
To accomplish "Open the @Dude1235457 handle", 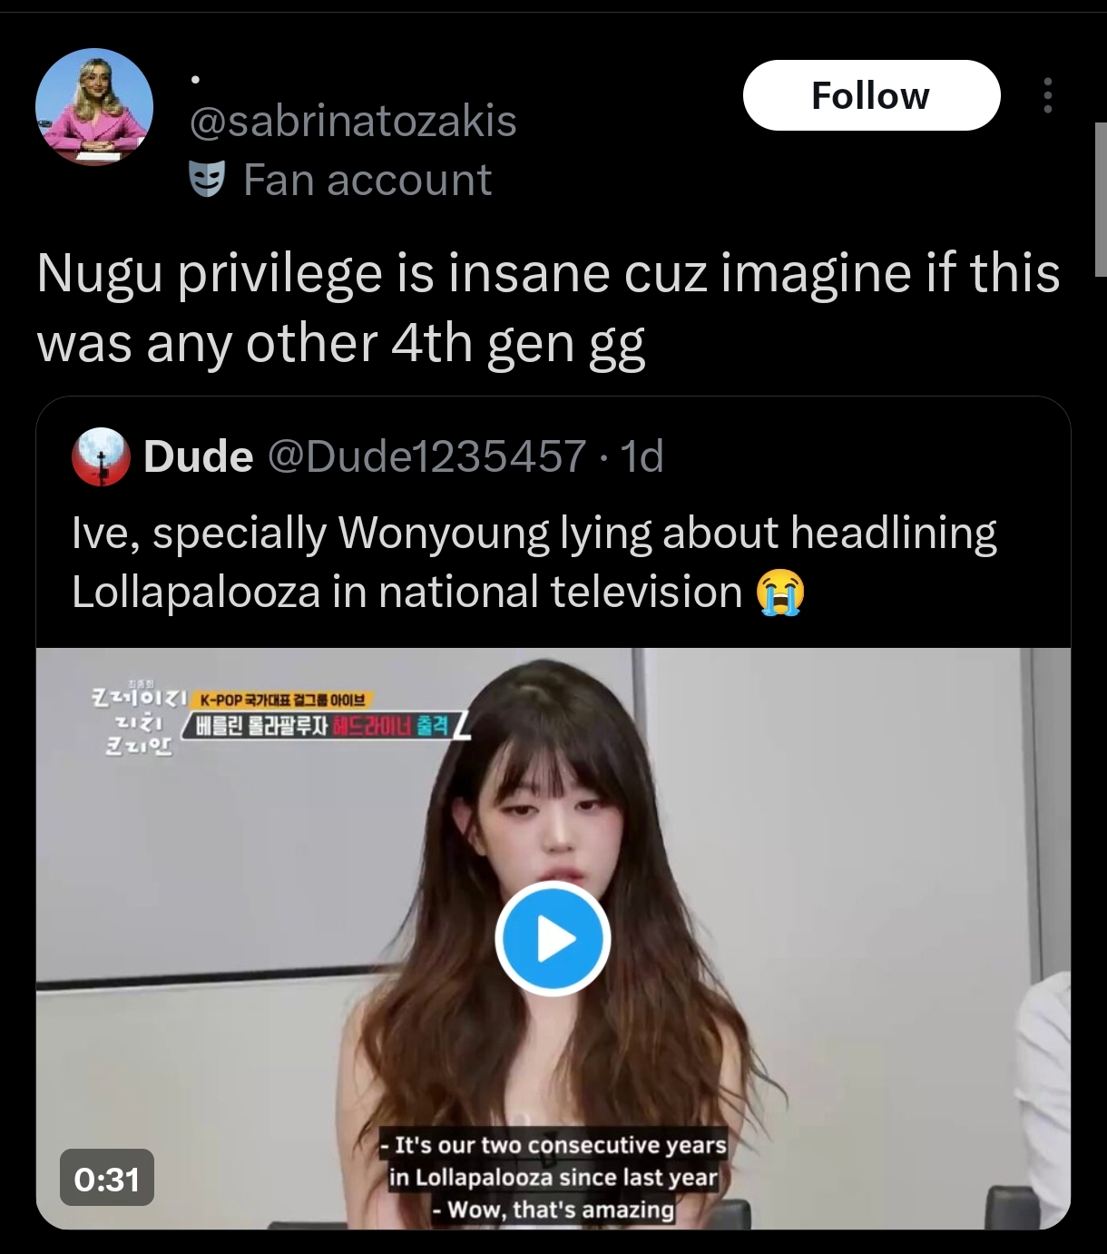I will (x=426, y=456).
